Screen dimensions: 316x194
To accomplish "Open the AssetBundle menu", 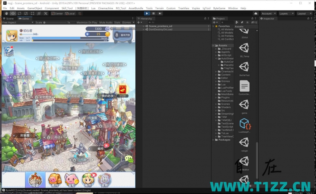I will (x=136, y=8).
